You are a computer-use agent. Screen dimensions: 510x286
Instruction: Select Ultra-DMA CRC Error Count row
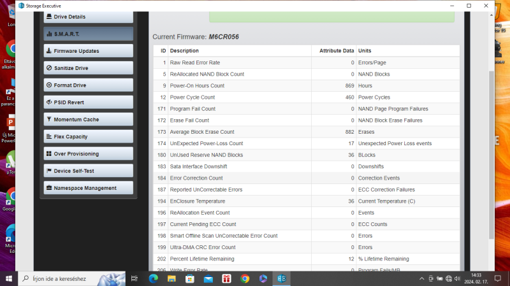point(307,247)
